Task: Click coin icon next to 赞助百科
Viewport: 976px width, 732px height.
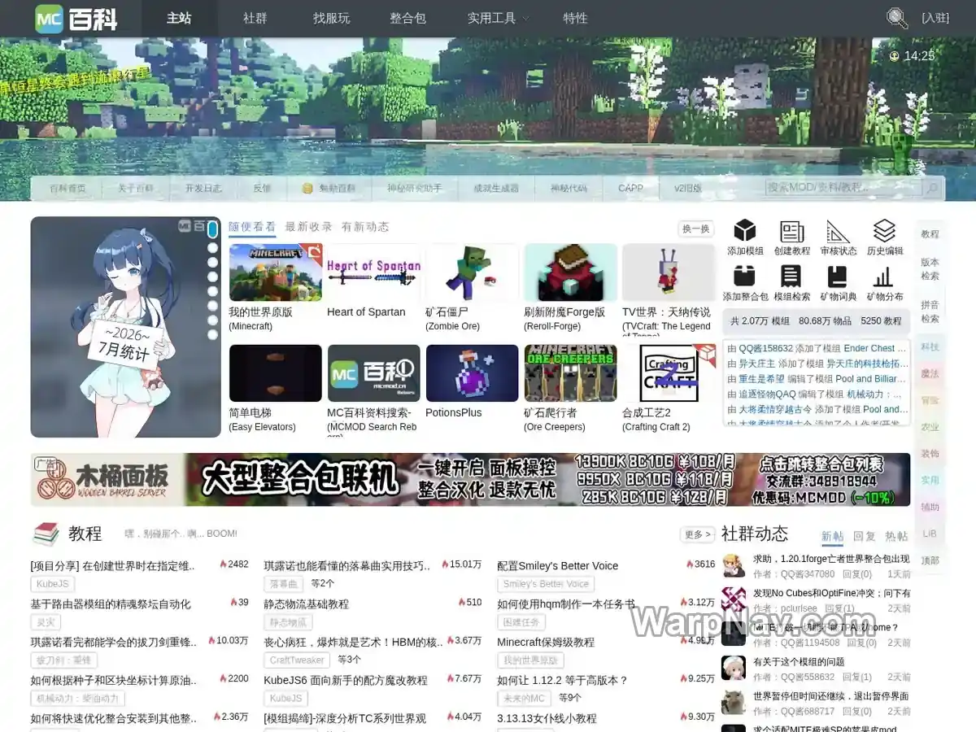Action: point(307,188)
